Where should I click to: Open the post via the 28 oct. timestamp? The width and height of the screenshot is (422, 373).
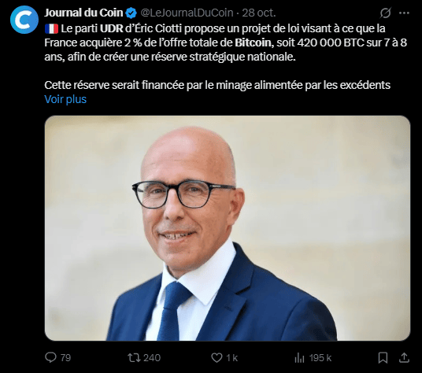259,13
